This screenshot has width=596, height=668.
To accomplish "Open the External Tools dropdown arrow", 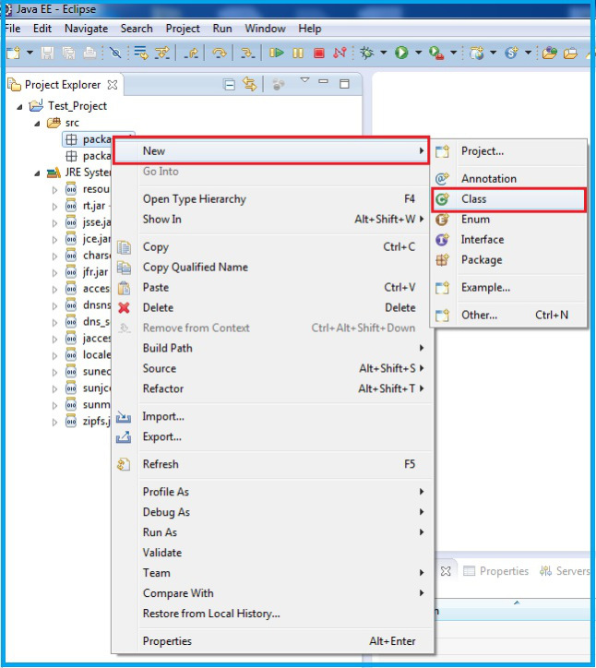I will click(x=454, y=53).
